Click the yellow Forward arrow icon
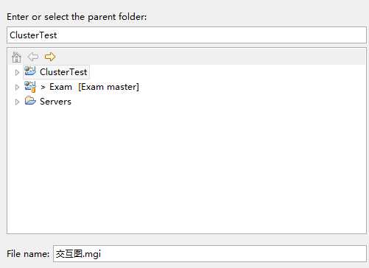Image resolution: width=369 pixels, height=268 pixels. tap(50, 57)
